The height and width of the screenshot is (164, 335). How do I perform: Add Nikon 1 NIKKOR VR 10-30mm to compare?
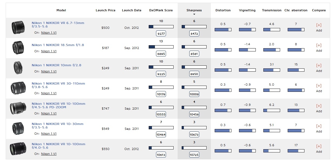point(319,128)
